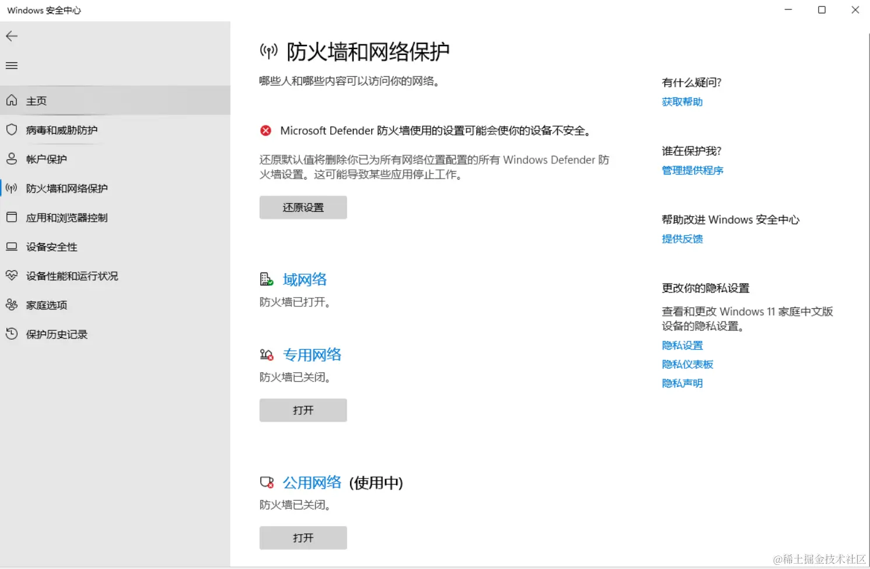This screenshot has width=870, height=569.
Task: Click the 防火墙和网络保护 page title
Action: tap(368, 52)
